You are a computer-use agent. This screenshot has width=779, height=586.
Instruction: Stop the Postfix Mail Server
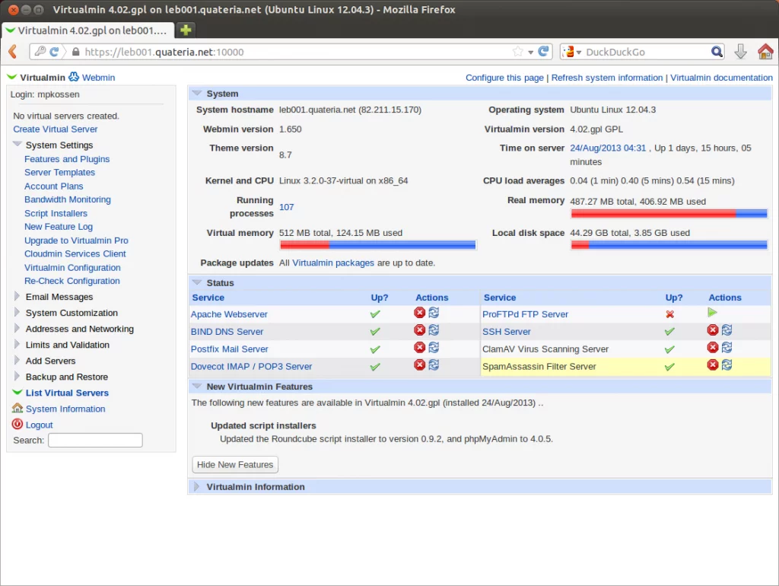pyautogui.click(x=420, y=348)
